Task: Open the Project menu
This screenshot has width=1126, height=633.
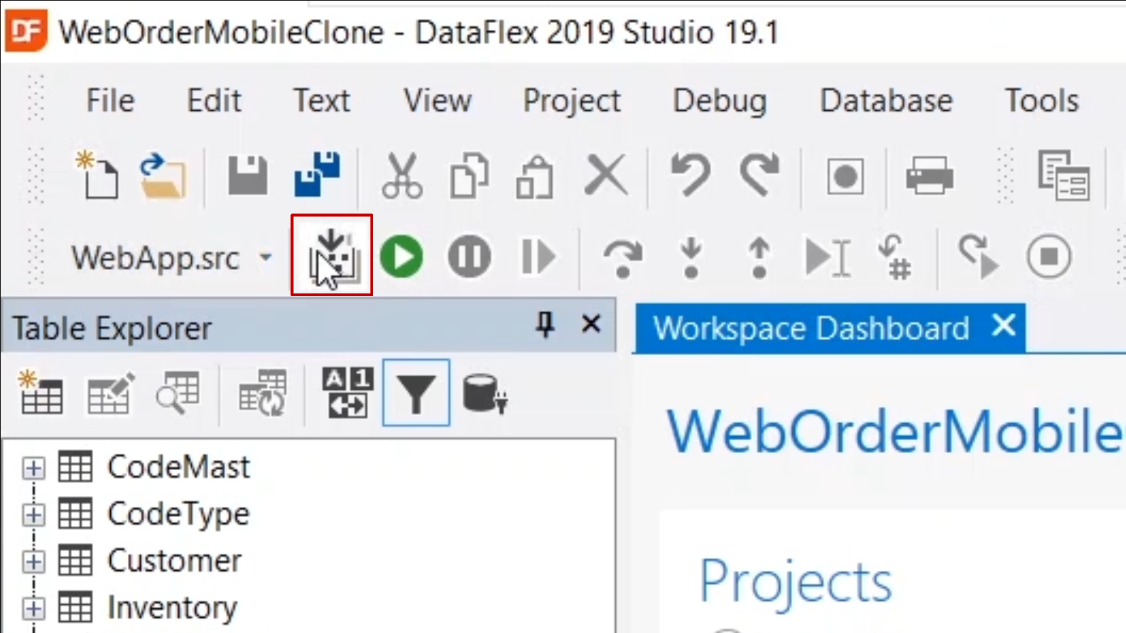Action: 571,100
